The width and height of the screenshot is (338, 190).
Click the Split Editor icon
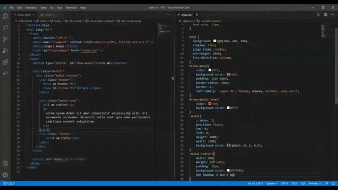pos(325,15)
